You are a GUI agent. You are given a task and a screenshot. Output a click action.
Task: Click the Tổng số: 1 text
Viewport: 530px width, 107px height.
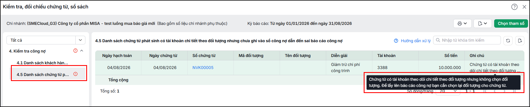(x=110, y=91)
